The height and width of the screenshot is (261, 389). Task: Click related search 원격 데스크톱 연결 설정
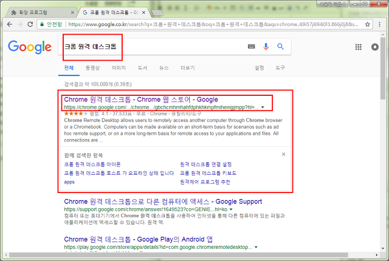click(205, 164)
